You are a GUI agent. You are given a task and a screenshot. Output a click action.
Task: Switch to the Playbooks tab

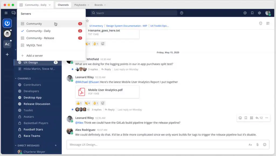click(80, 5)
